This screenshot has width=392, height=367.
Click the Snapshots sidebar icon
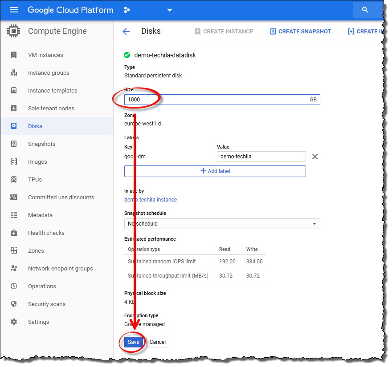coord(14,144)
